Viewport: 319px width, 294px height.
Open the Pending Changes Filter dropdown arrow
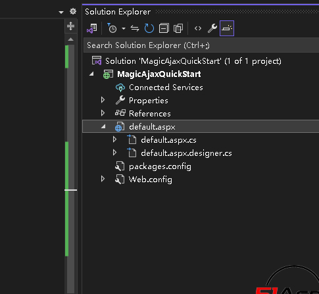point(124,28)
